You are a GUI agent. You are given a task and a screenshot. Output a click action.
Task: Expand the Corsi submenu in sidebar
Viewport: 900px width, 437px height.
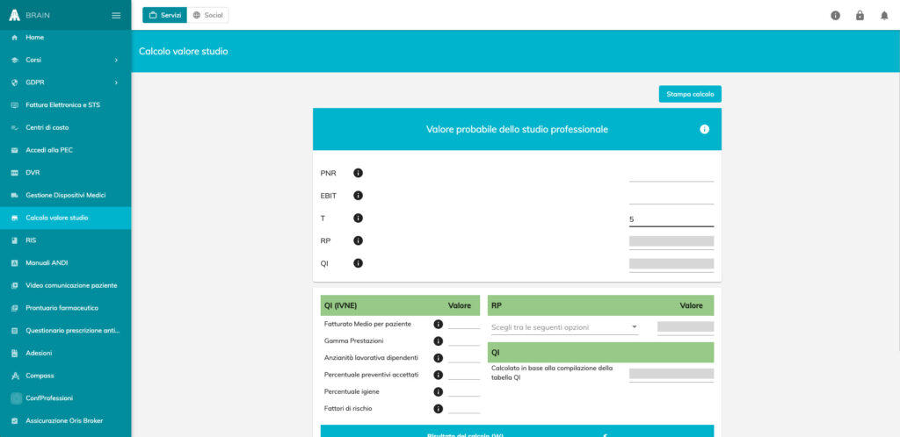[x=65, y=60]
